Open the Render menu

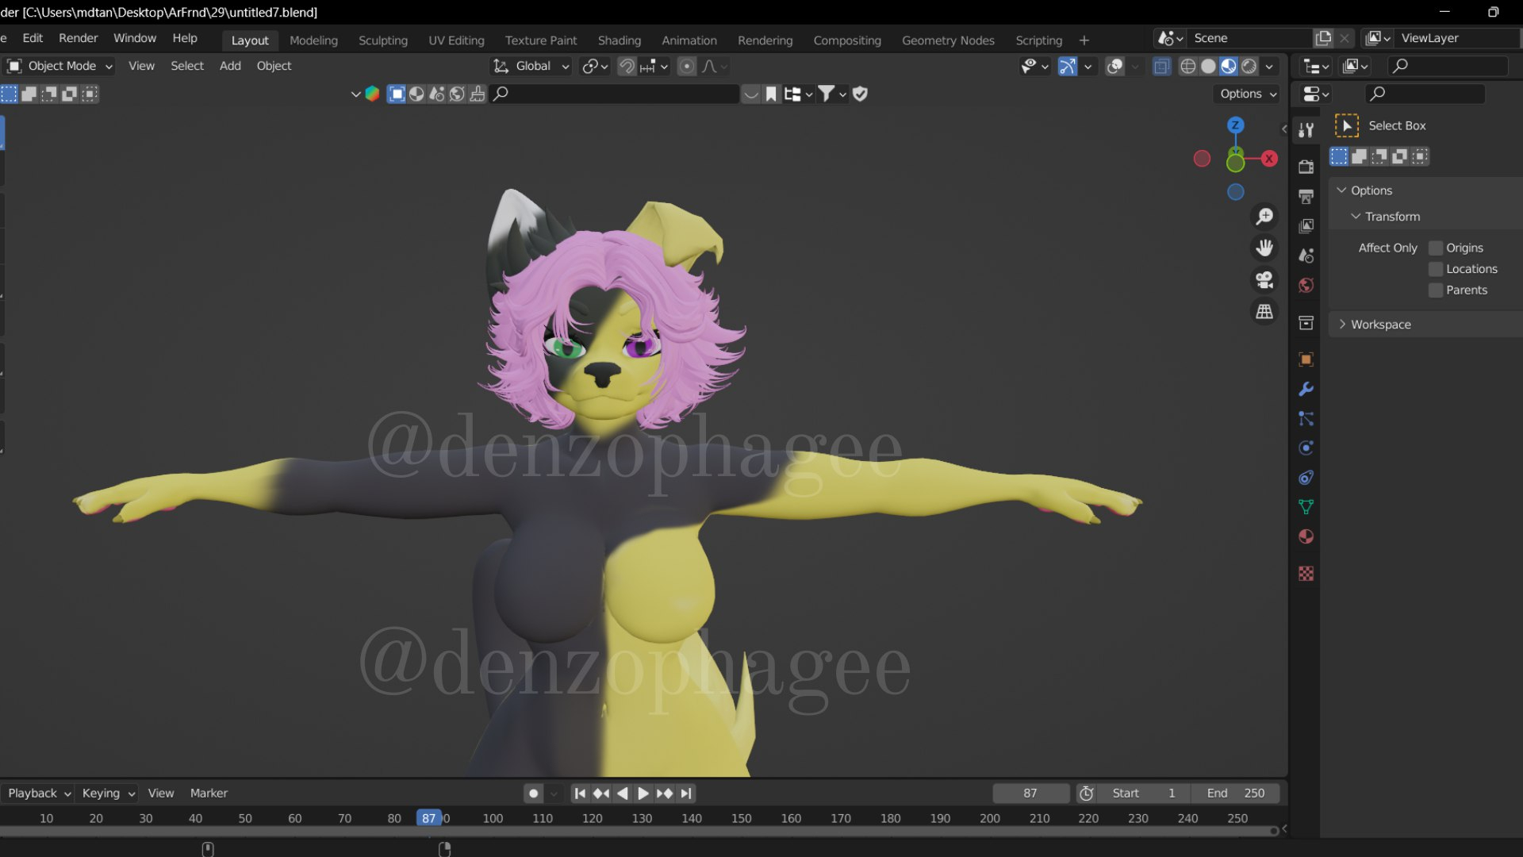coord(78,38)
